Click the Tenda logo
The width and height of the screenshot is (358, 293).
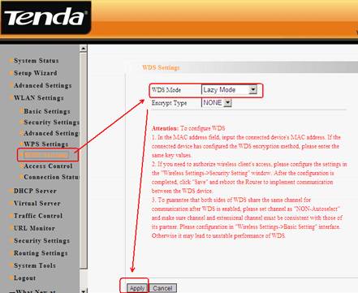[45, 17]
